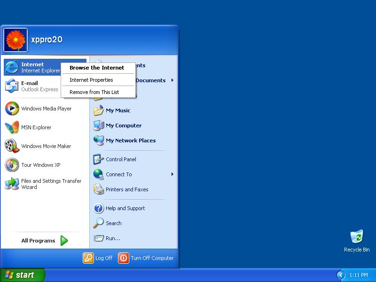Click the Recycle Bin text label
This screenshot has width=376, height=282.
pos(357,250)
